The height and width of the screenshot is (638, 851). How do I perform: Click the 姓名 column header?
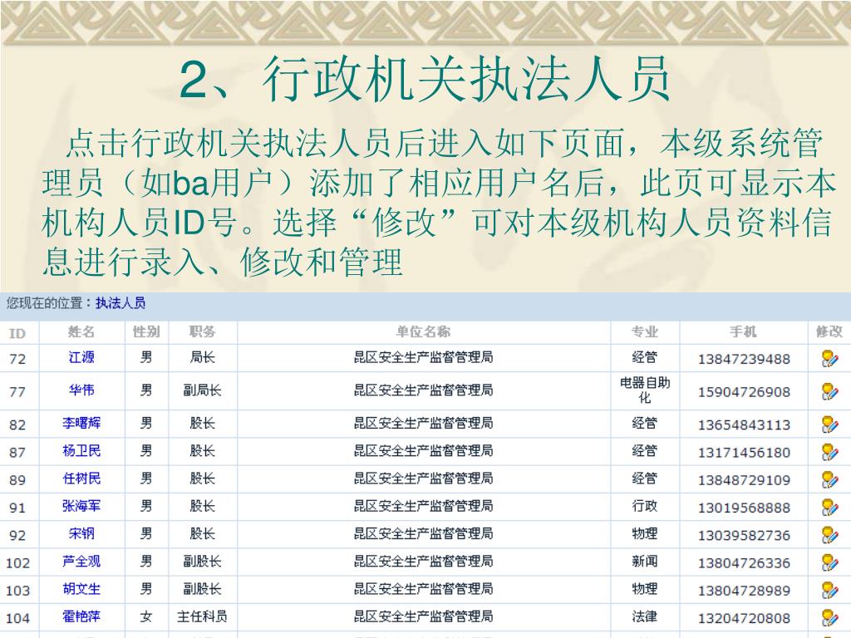pyautogui.click(x=81, y=332)
